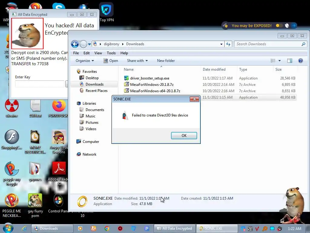Image resolution: width=310 pixels, height=233 pixels.
Task: Expand the Share with dropdown
Action: (x=137, y=61)
